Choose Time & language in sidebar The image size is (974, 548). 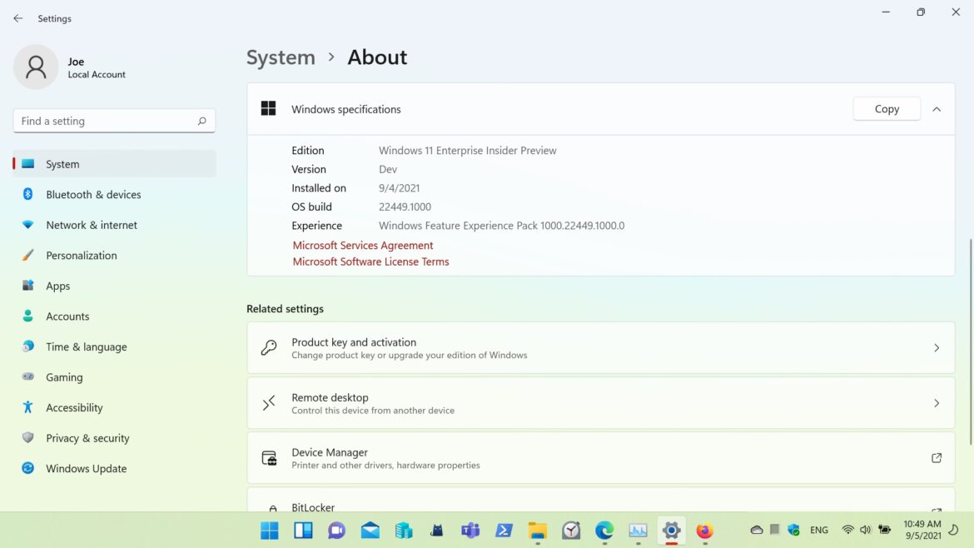click(x=86, y=347)
